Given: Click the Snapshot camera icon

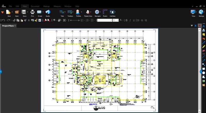Looking at the screenshot, I should pyautogui.click(x=32, y=20).
